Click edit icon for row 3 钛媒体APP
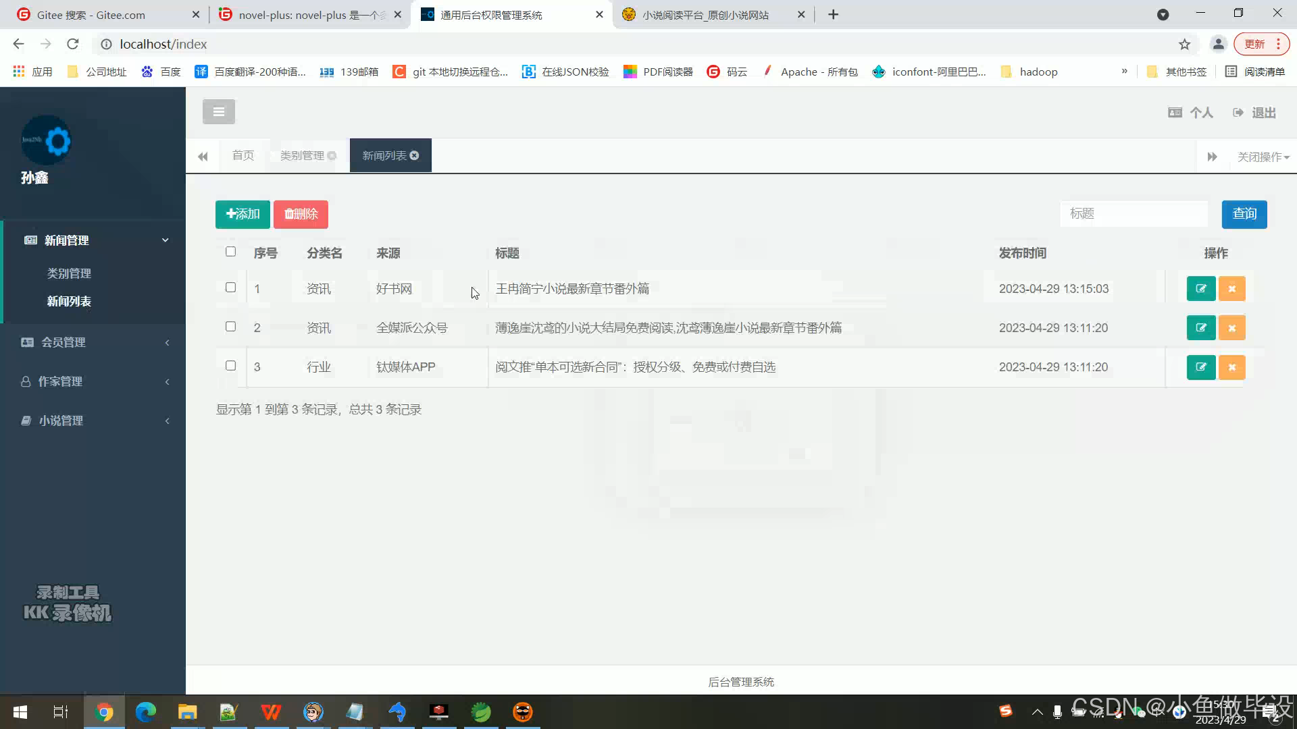Viewport: 1297px width, 729px height. pyautogui.click(x=1200, y=367)
